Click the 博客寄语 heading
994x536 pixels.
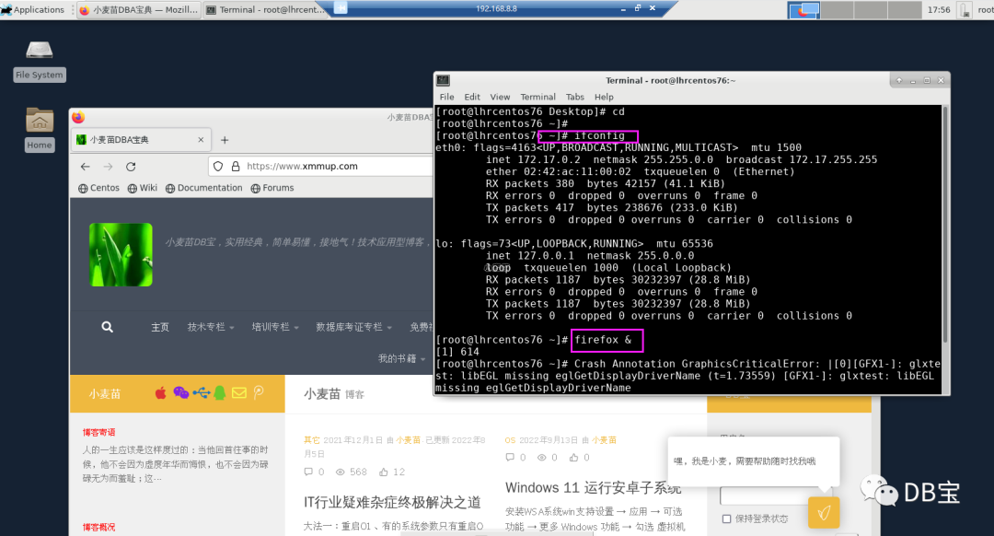click(x=98, y=432)
